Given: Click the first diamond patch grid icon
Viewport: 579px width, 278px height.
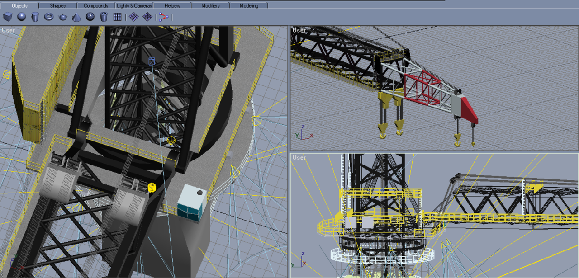Looking at the screenshot, I should (133, 17).
